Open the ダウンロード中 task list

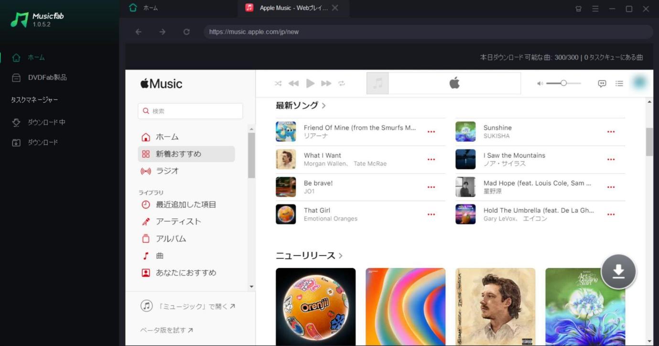tap(38, 122)
